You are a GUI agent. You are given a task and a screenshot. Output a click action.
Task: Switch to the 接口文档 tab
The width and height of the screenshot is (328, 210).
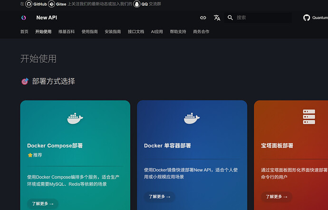click(136, 32)
